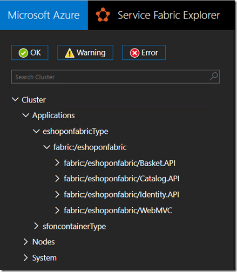Open the fabric:/eshoponfabric/WebMVC service
This screenshot has height=272, width=237.
click(118, 210)
